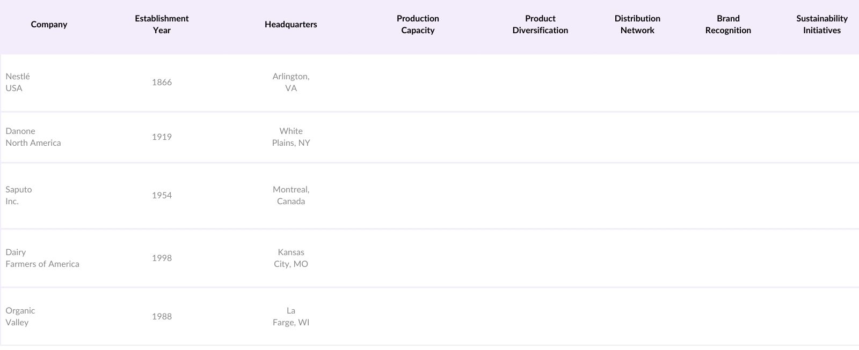Select the Saputo Inc. company cell
Screen dimensions: 859x350
pyautogui.click(x=19, y=196)
